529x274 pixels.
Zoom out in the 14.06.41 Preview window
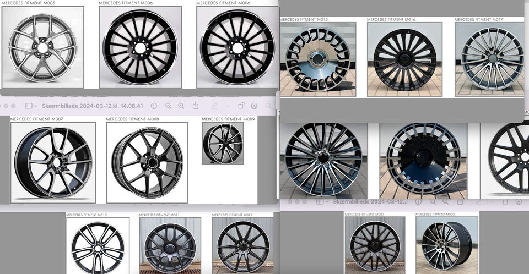click(x=169, y=106)
